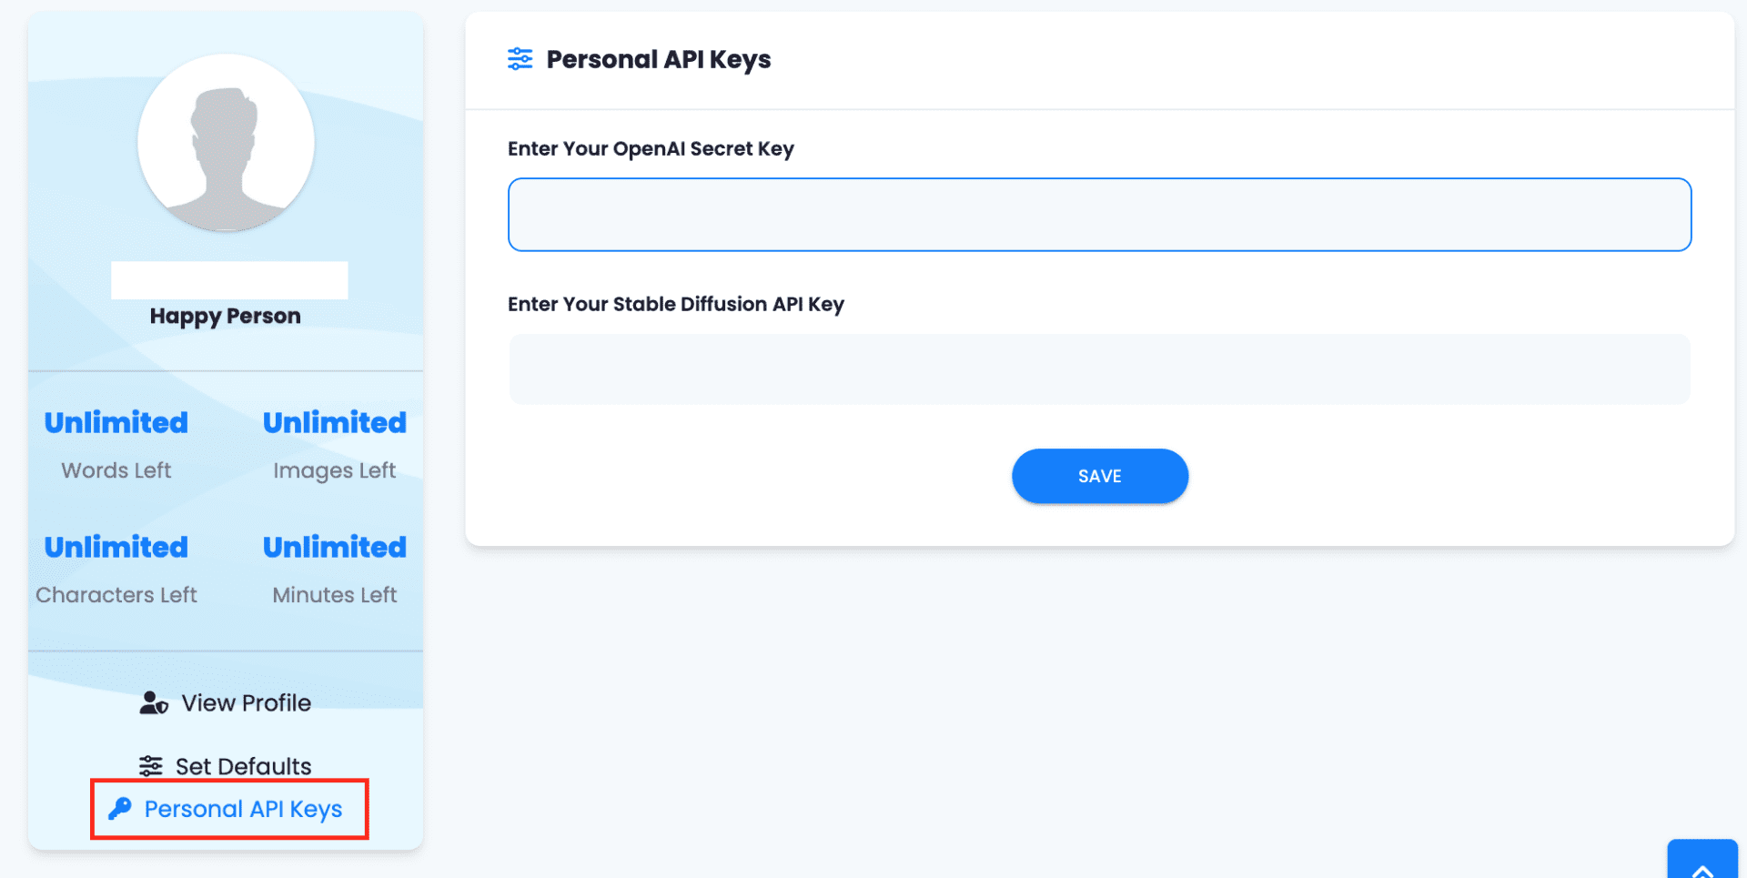Open the Set Defaults menu item
The image size is (1747, 878).
tap(243, 766)
